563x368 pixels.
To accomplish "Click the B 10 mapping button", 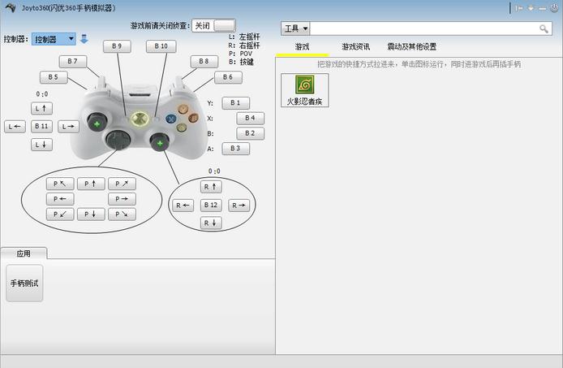I will tap(161, 46).
